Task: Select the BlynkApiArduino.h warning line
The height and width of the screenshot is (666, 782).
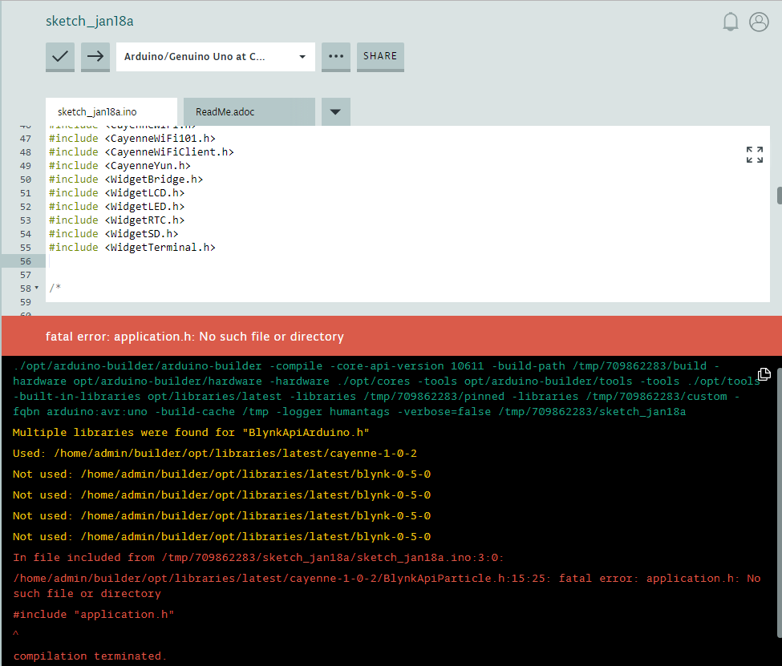Action: pos(190,432)
